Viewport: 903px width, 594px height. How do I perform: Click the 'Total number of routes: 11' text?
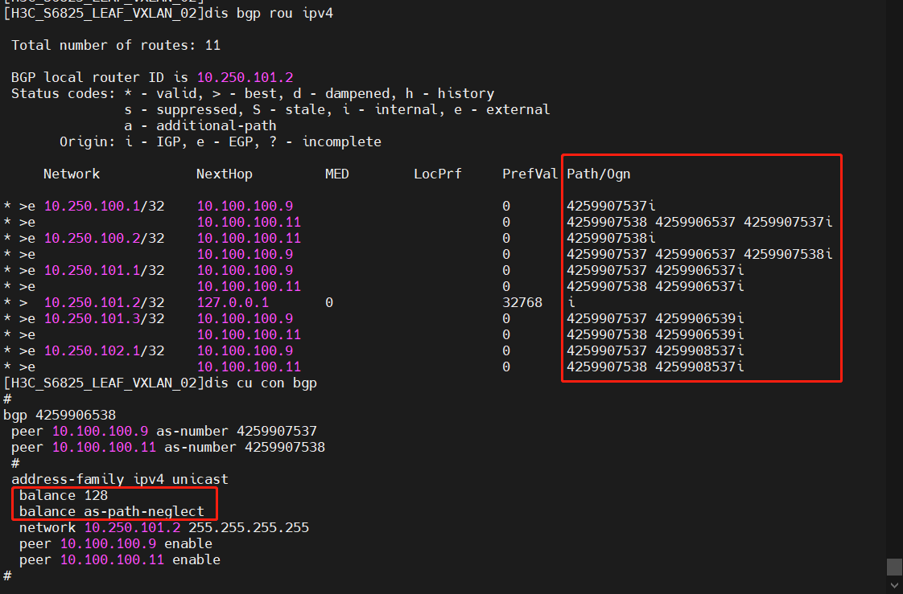pos(116,45)
